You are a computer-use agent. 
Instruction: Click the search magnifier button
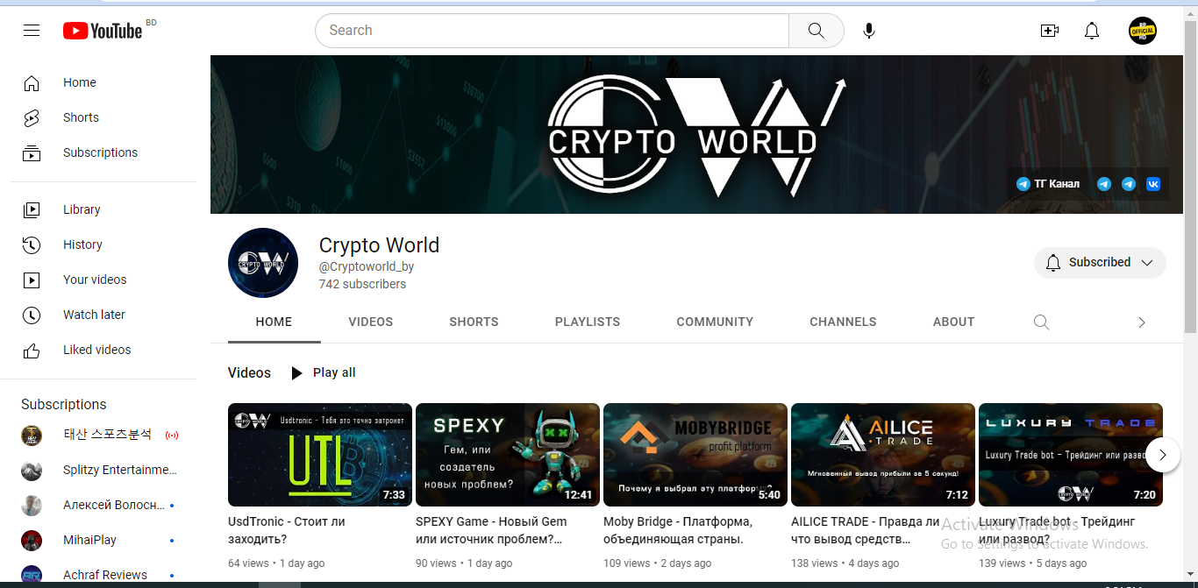[x=816, y=31]
